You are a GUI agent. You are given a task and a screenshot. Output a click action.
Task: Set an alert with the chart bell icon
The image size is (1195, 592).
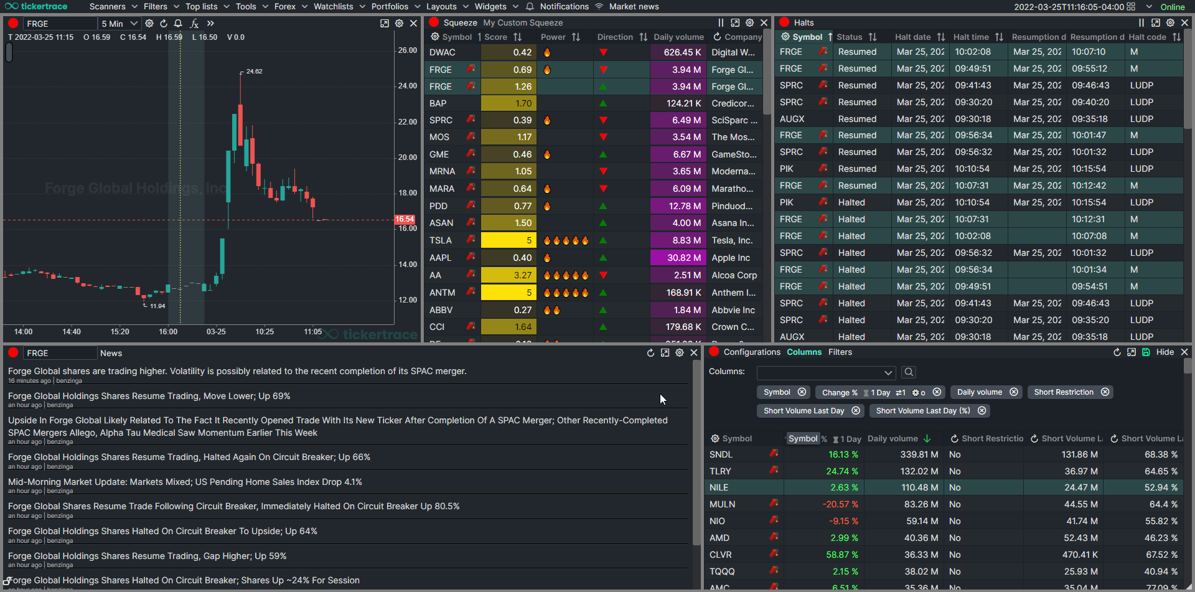(178, 24)
